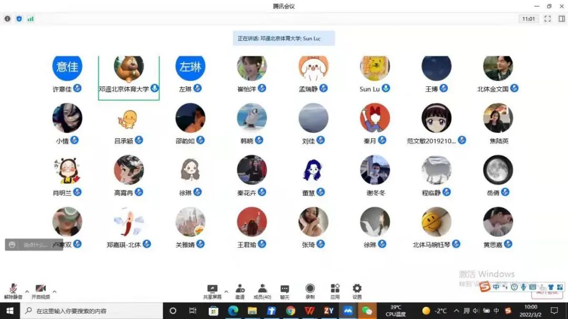Click the Windows taskbar search box

[x=92, y=311]
